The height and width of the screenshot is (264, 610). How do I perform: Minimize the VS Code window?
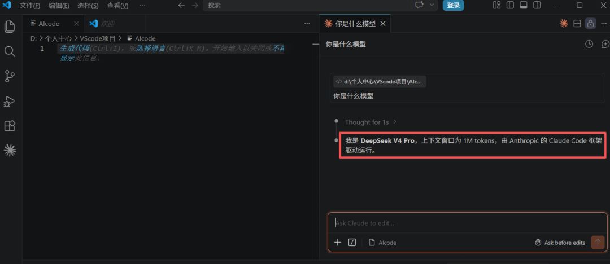coord(557,5)
